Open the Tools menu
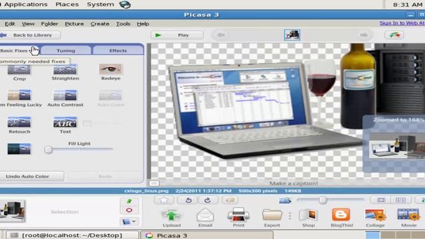 click(x=123, y=24)
